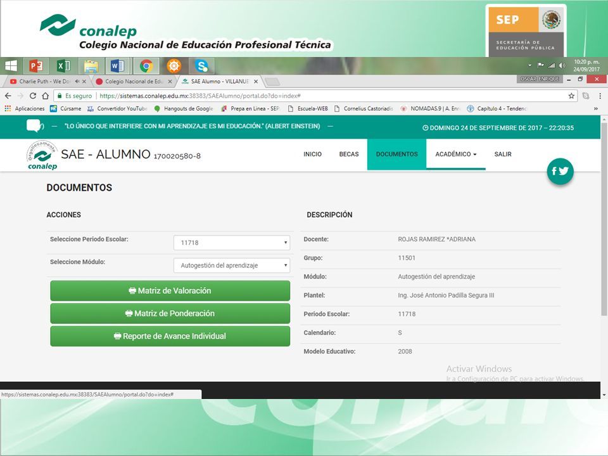608x456 pixels.
Task: Mute the Charlie Puth tab audio
Action: (77, 82)
